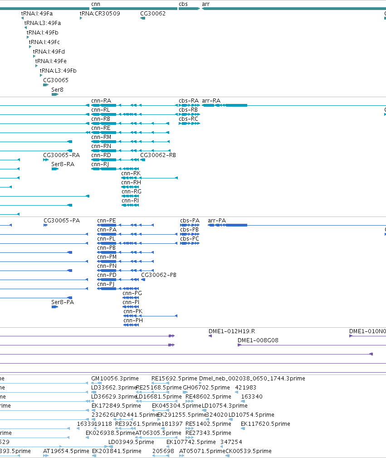Image resolution: width=386 pixels, height=458 pixels.
Task: Click the cbs-PC protein label
Action: [x=190, y=239]
